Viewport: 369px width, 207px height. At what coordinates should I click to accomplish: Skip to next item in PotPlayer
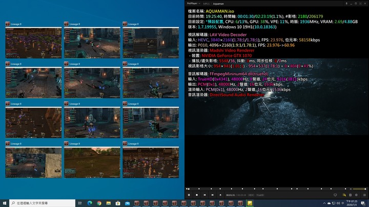[213, 195]
